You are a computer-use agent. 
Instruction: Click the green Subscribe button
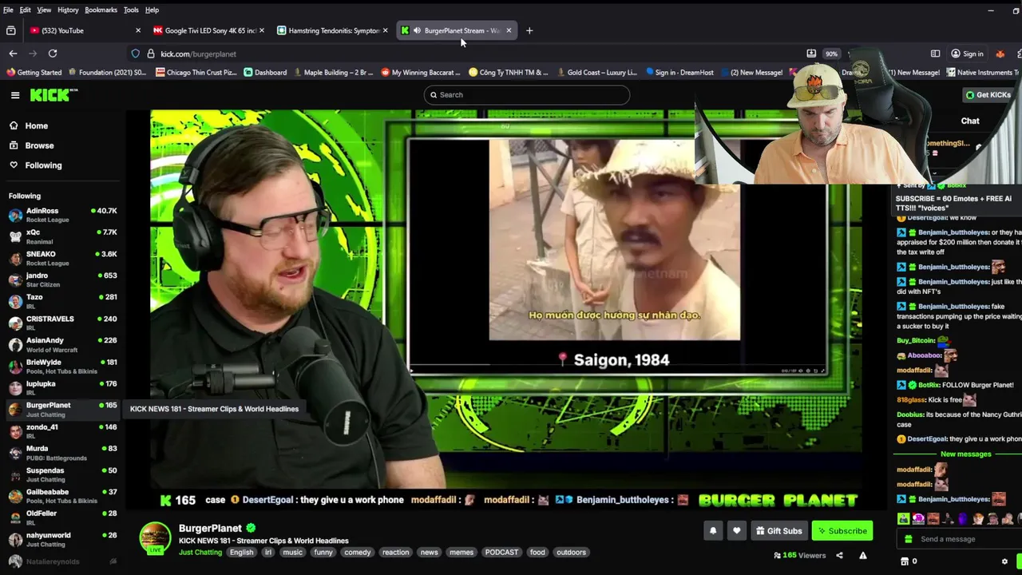pyautogui.click(x=842, y=530)
